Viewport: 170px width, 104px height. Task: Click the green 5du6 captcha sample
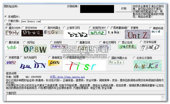[12, 47]
